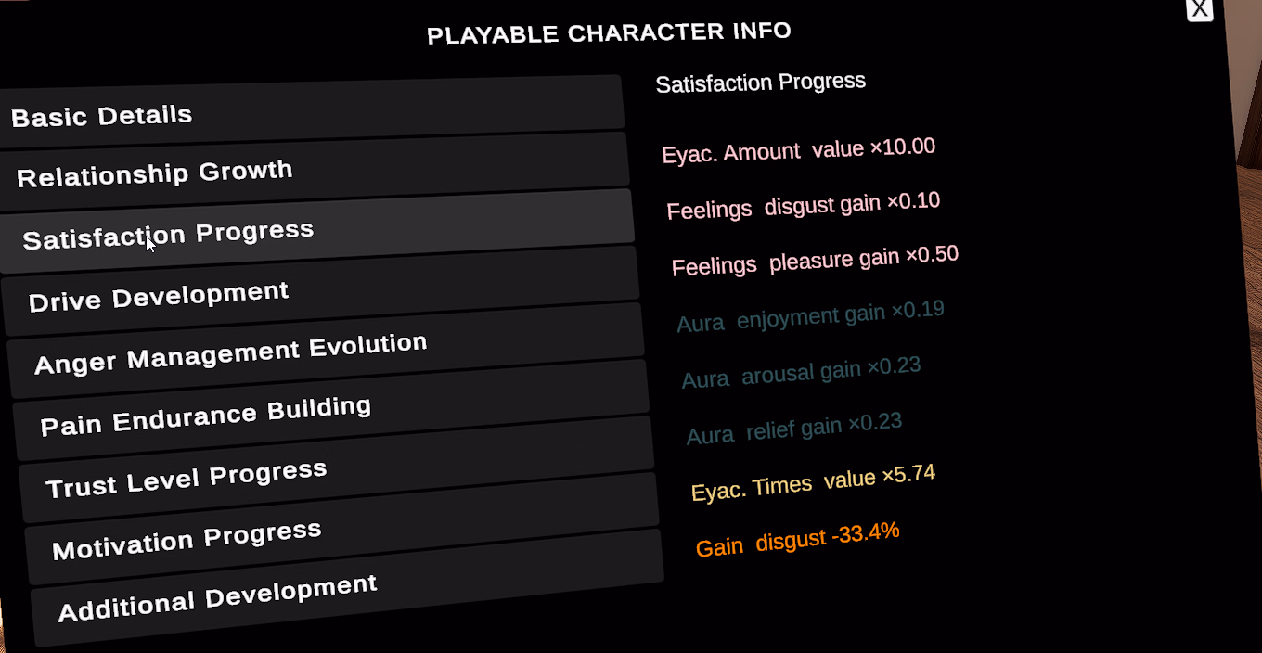The image size is (1262, 653).
Task: Click the Feelings pleasure gain ×0.50 stat
Action: point(815,261)
